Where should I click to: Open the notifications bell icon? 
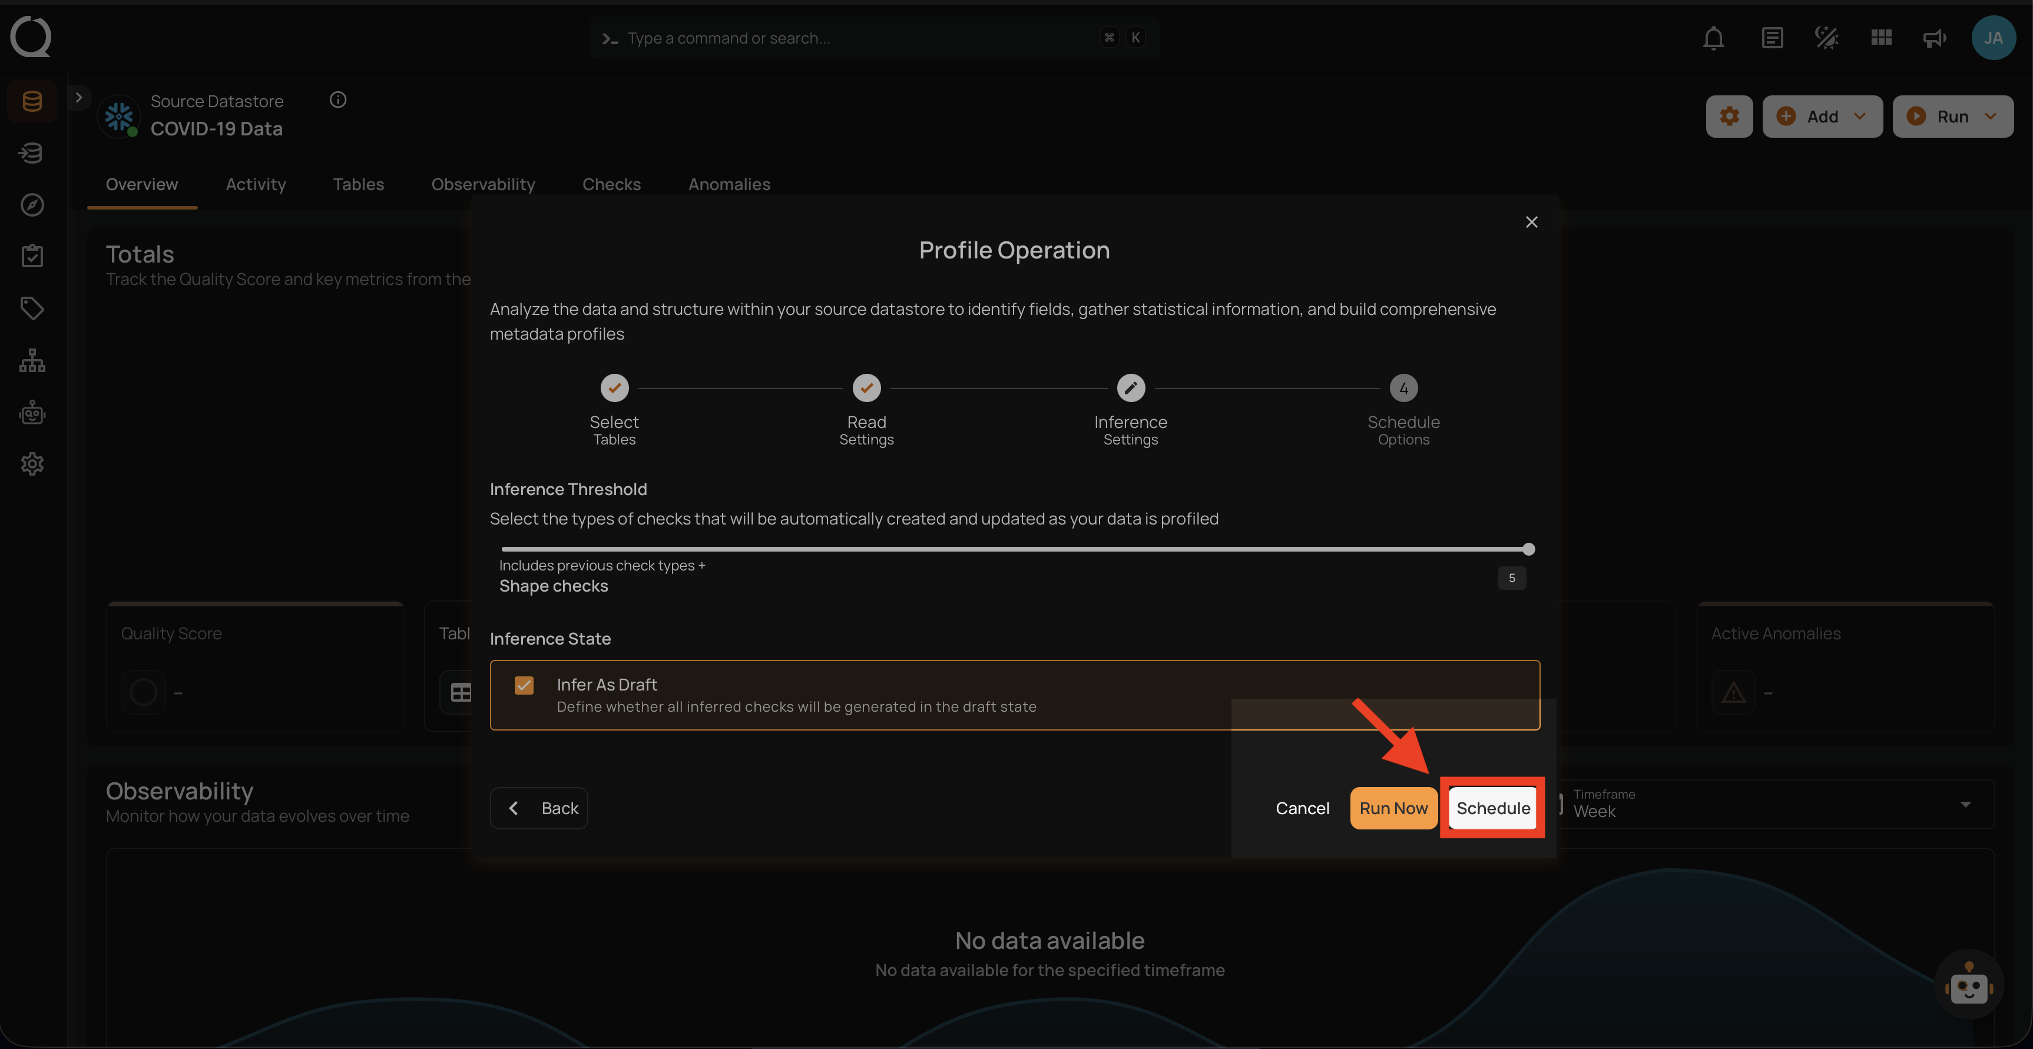(x=1713, y=37)
